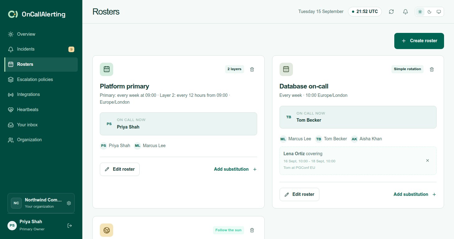Viewport: 454px width, 239px height.
Task: Click the Tom at PGConf EU note
Action: (299, 168)
